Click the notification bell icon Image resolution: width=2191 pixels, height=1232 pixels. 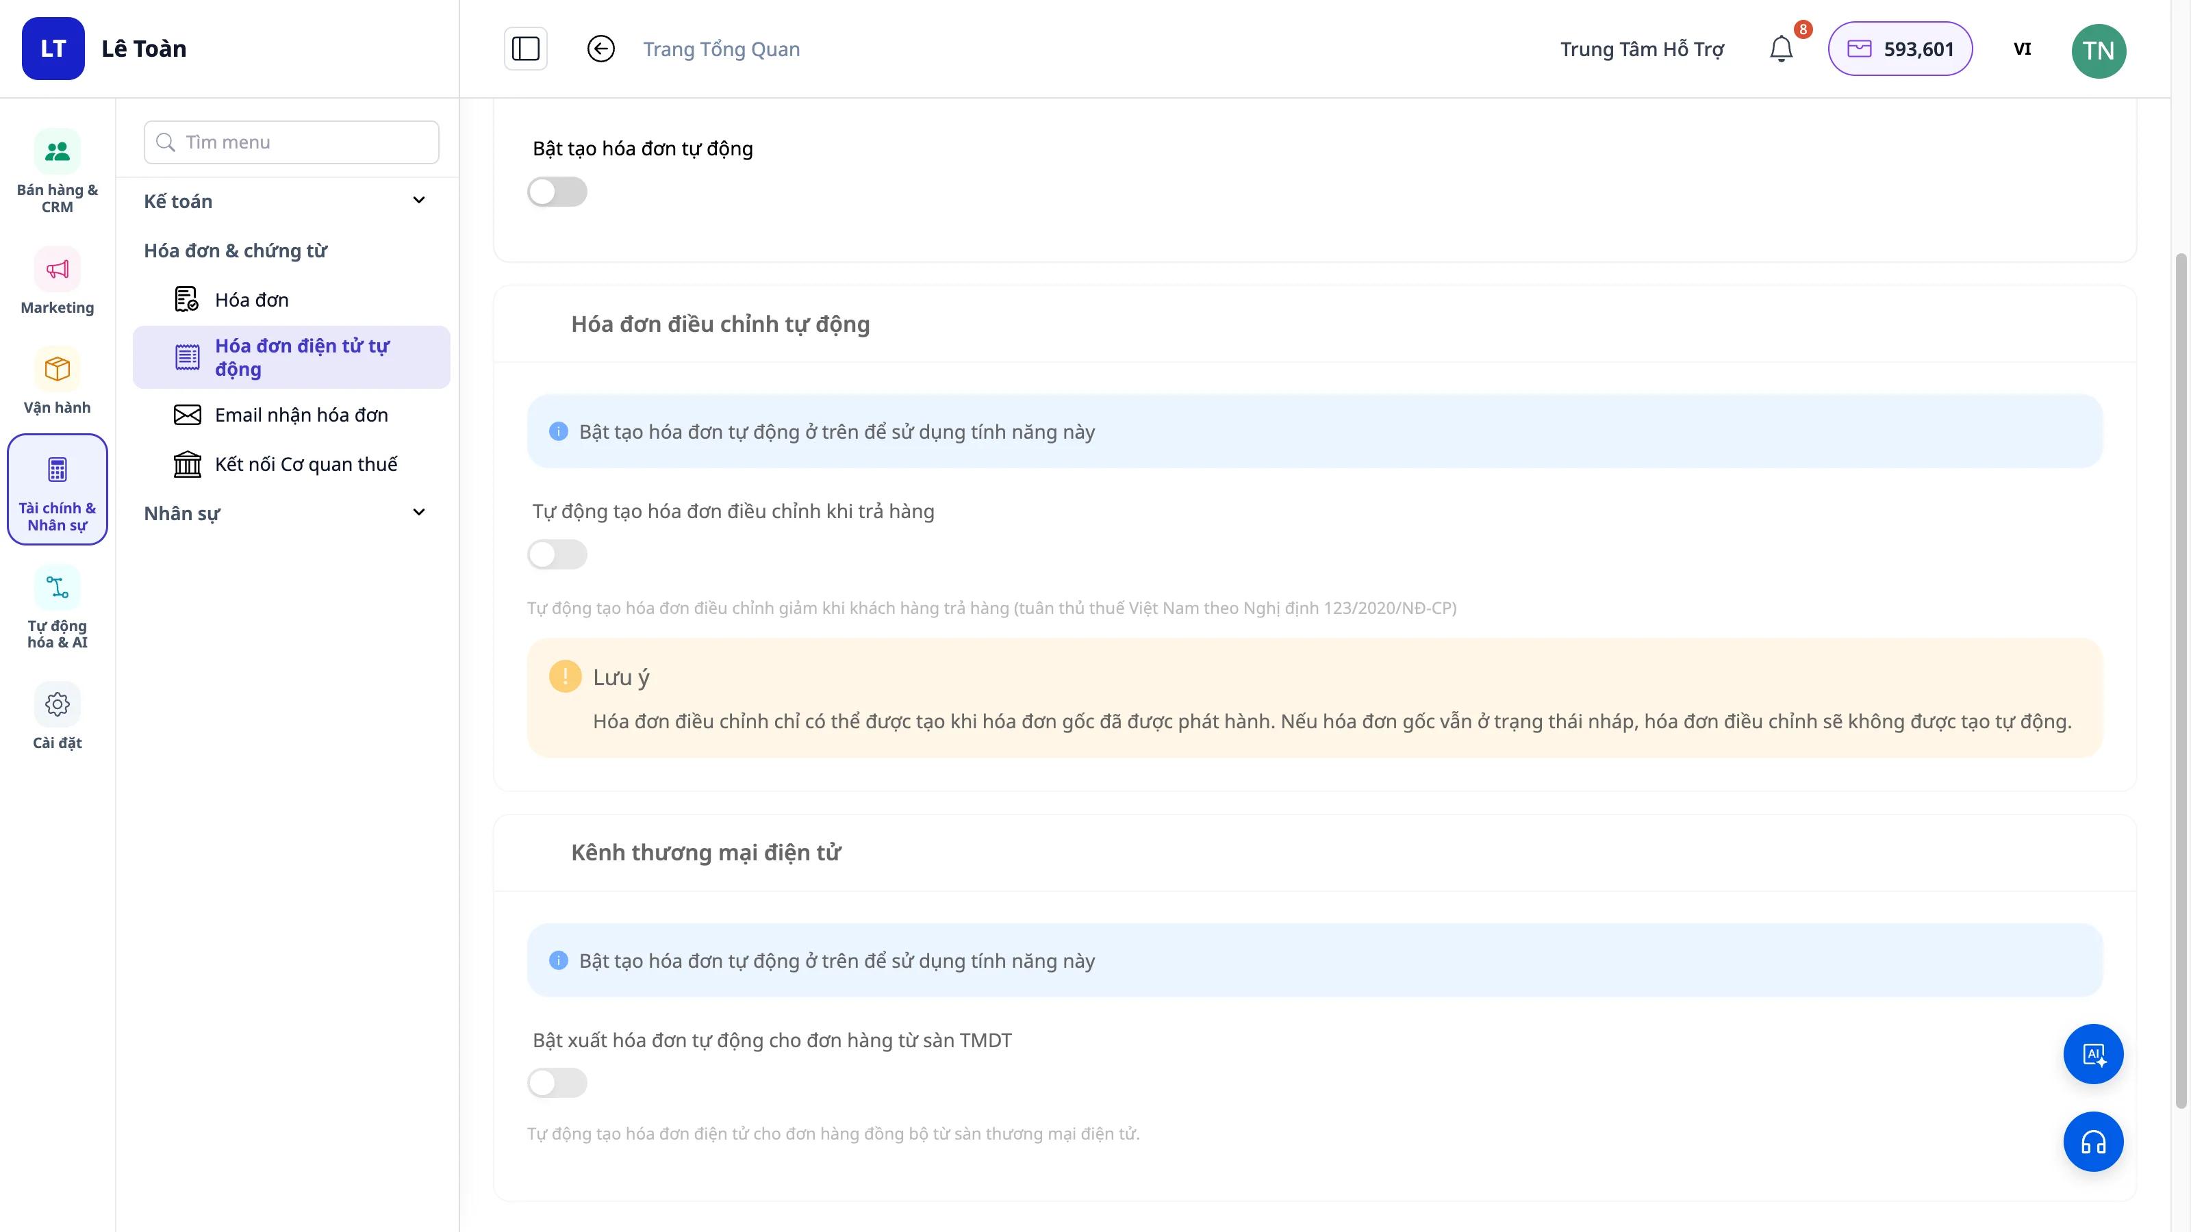[x=1781, y=49]
